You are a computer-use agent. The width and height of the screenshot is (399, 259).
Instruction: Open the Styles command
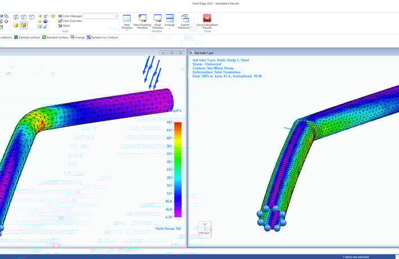click(x=64, y=26)
